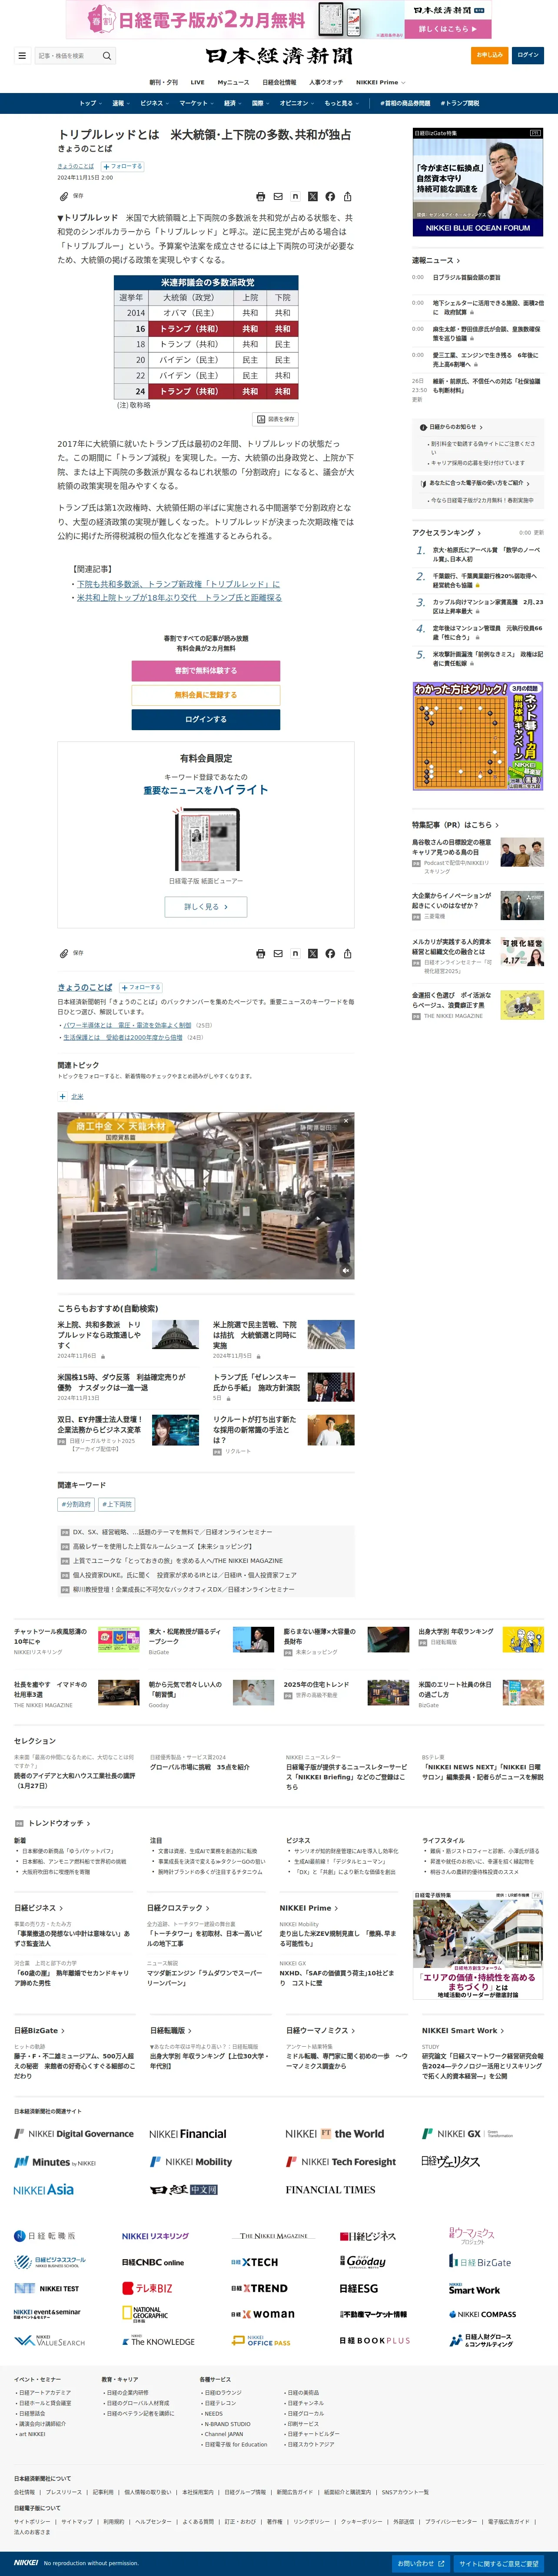The width and height of the screenshot is (558, 2576).
Task: Unmute the video ad speaker icon
Action: click(345, 1270)
